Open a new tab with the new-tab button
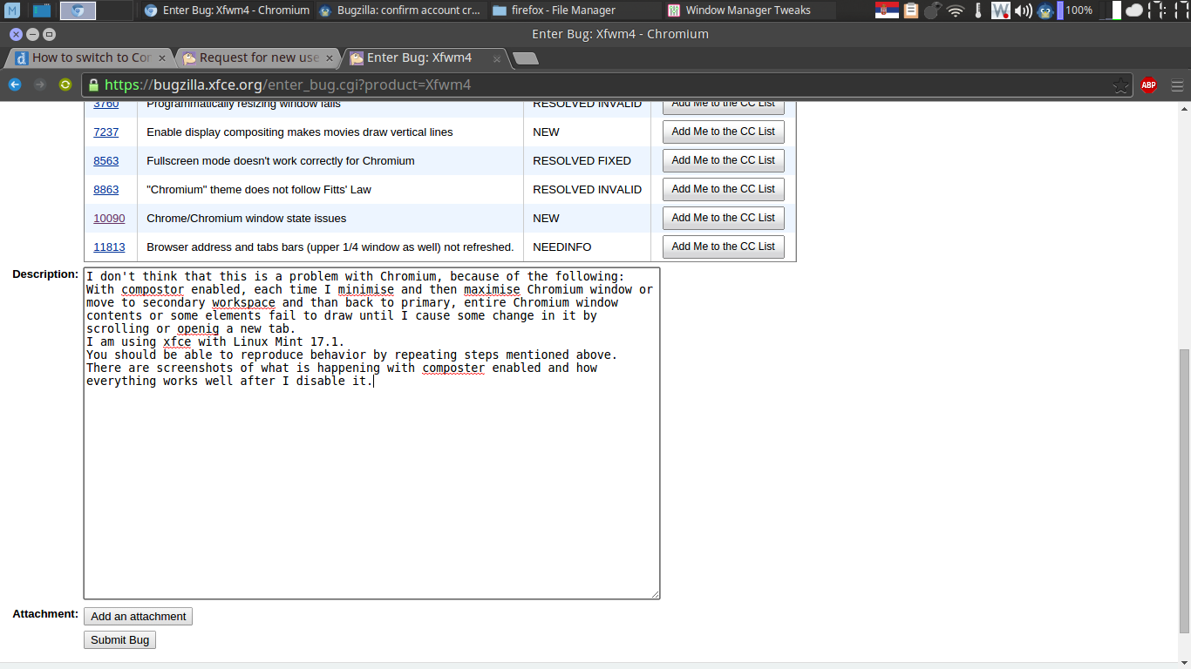The width and height of the screenshot is (1191, 669). pyautogui.click(x=525, y=58)
